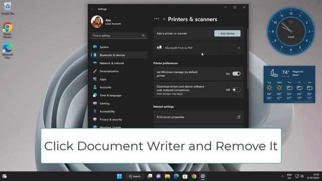Open the Apps sidebar icon
The height and width of the screenshot is (181, 322).
pyautogui.click(x=95, y=79)
